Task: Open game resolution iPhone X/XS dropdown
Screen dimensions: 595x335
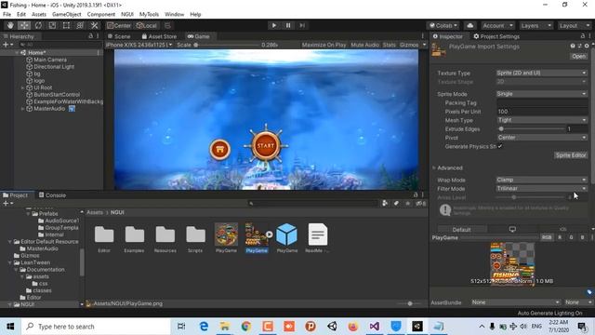Action: pyautogui.click(x=139, y=45)
